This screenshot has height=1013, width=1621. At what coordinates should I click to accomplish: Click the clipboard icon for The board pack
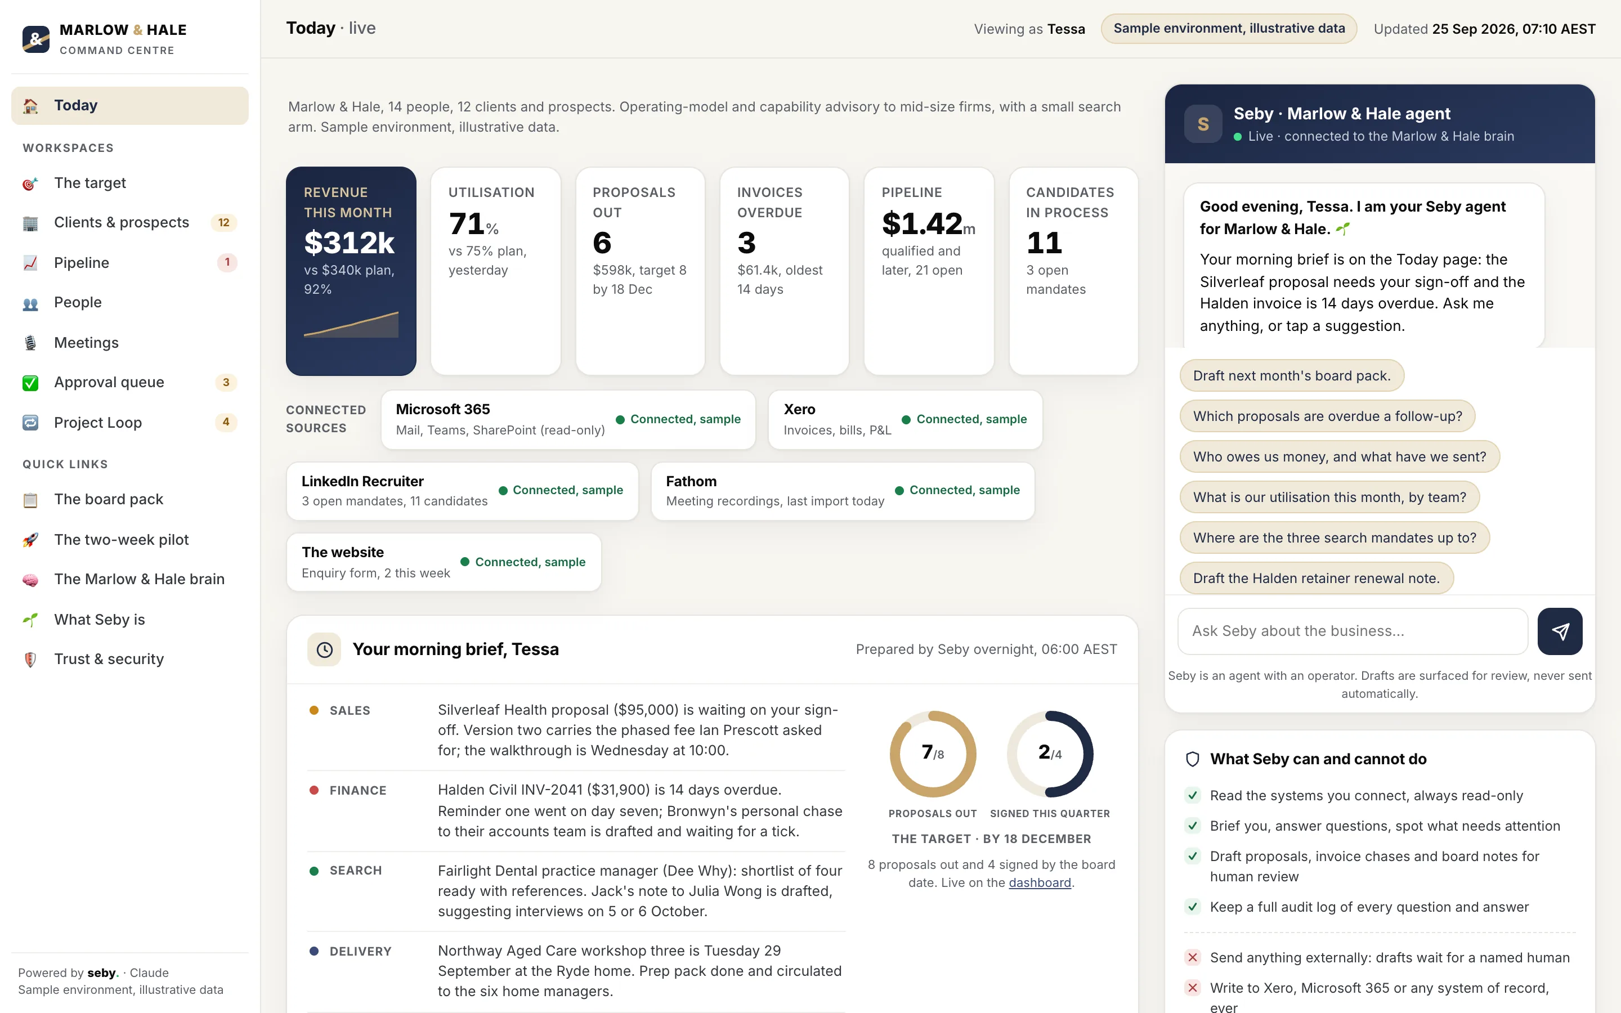point(30,500)
